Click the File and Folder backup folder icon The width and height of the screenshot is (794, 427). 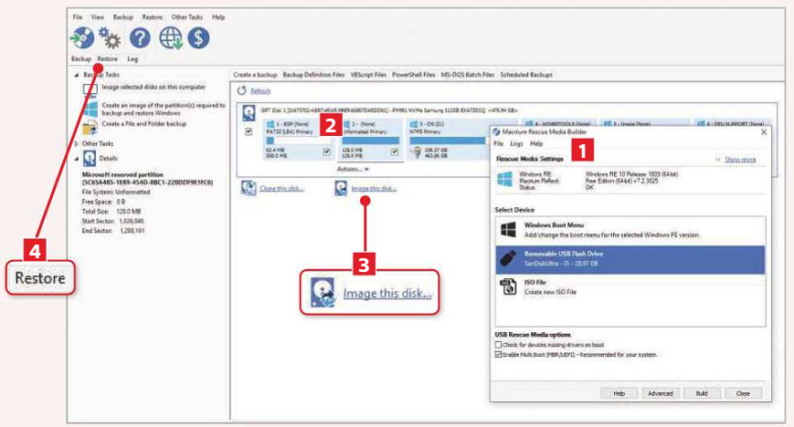[90, 127]
